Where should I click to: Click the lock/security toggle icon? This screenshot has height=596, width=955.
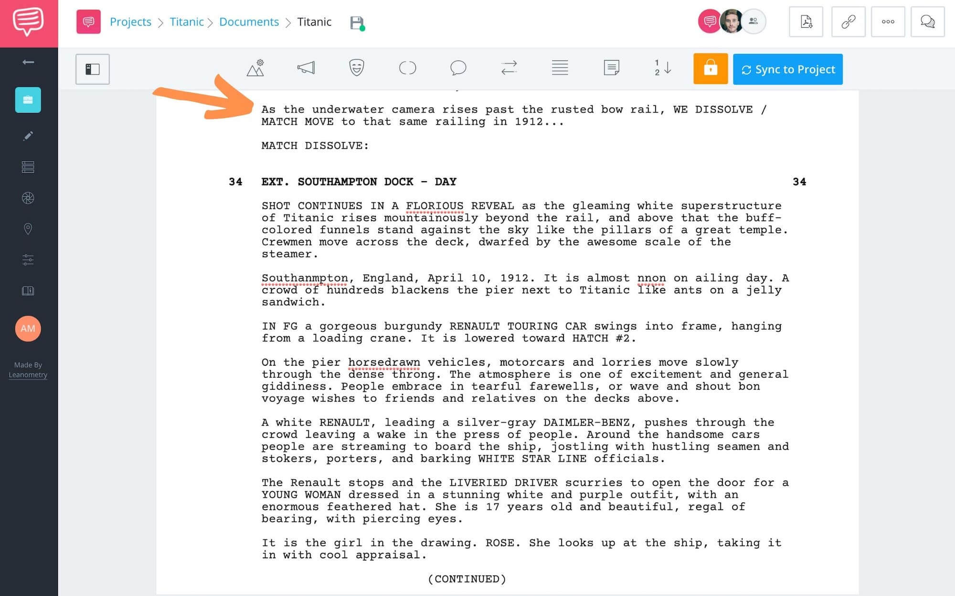click(x=710, y=69)
